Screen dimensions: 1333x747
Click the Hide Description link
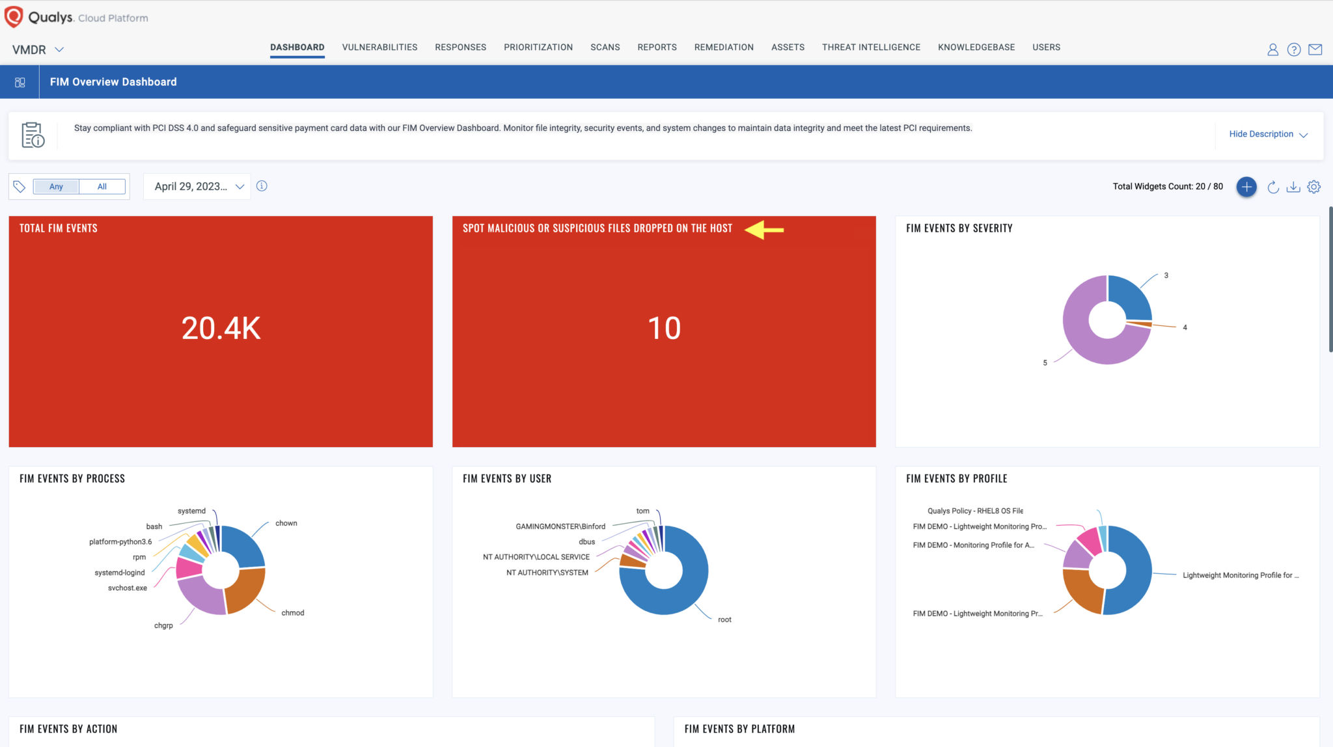pyautogui.click(x=1261, y=134)
